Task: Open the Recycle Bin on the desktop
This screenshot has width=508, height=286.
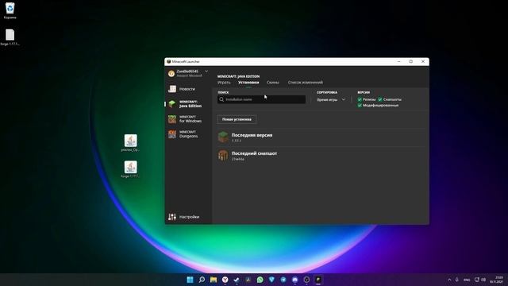Action: click(10, 10)
